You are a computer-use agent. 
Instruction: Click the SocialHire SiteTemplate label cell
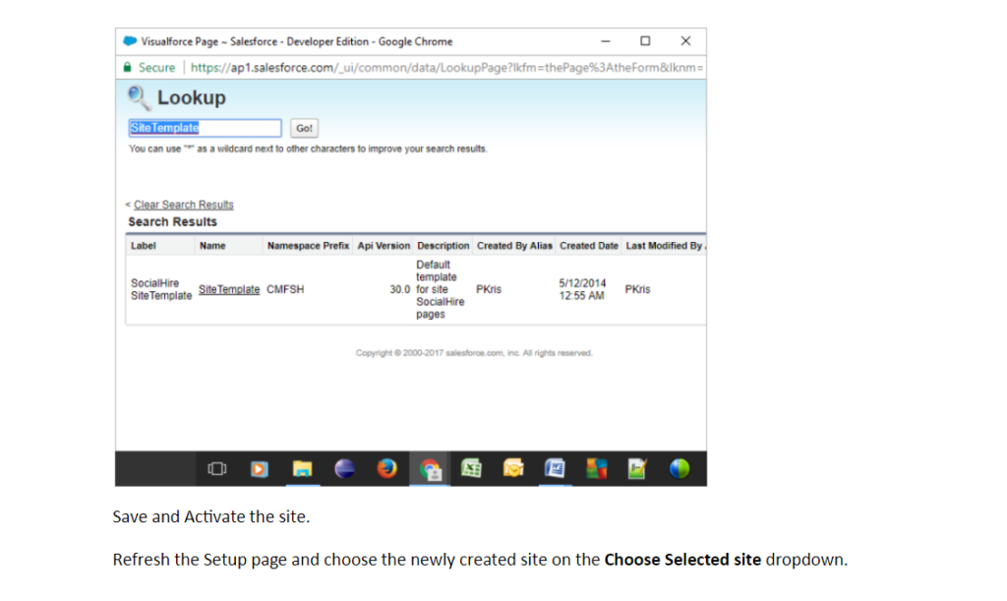161,289
